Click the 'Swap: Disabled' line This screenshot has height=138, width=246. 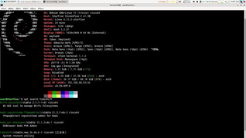point(53,73)
